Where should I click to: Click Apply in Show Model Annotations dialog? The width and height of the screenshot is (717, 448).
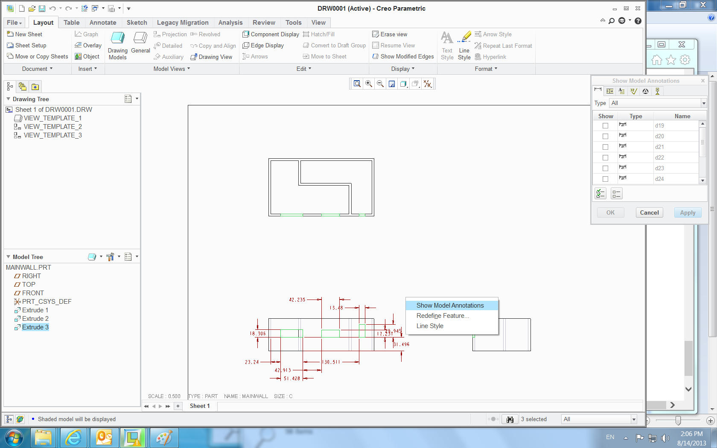coord(688,212)
